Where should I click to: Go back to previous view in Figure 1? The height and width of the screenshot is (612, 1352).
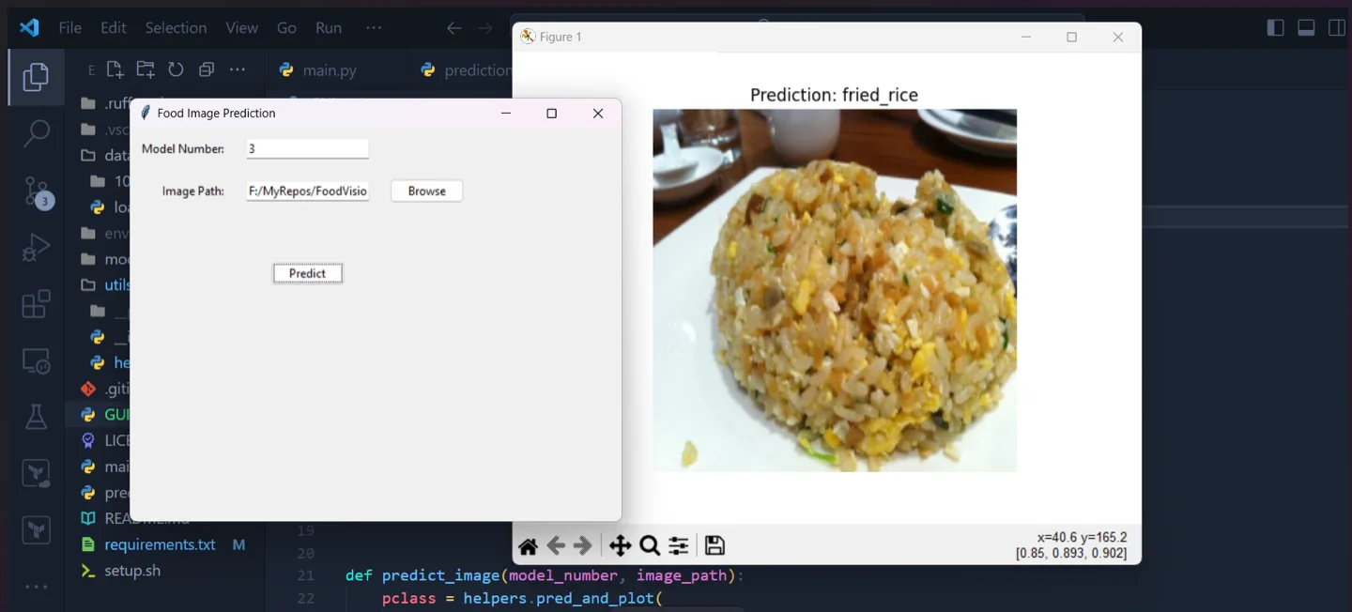click(556, 545)
